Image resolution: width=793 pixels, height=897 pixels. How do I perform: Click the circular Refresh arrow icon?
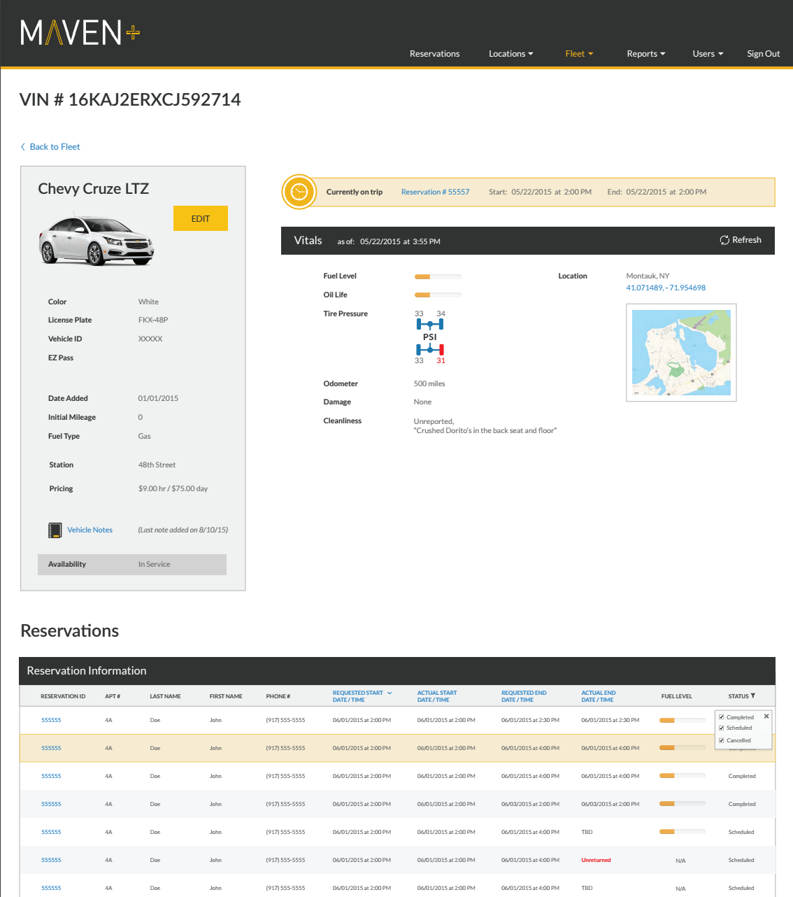tap(724, 240)
